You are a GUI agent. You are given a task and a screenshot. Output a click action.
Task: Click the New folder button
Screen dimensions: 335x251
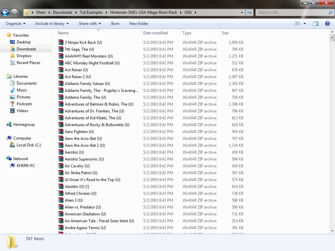pos(139,24)
